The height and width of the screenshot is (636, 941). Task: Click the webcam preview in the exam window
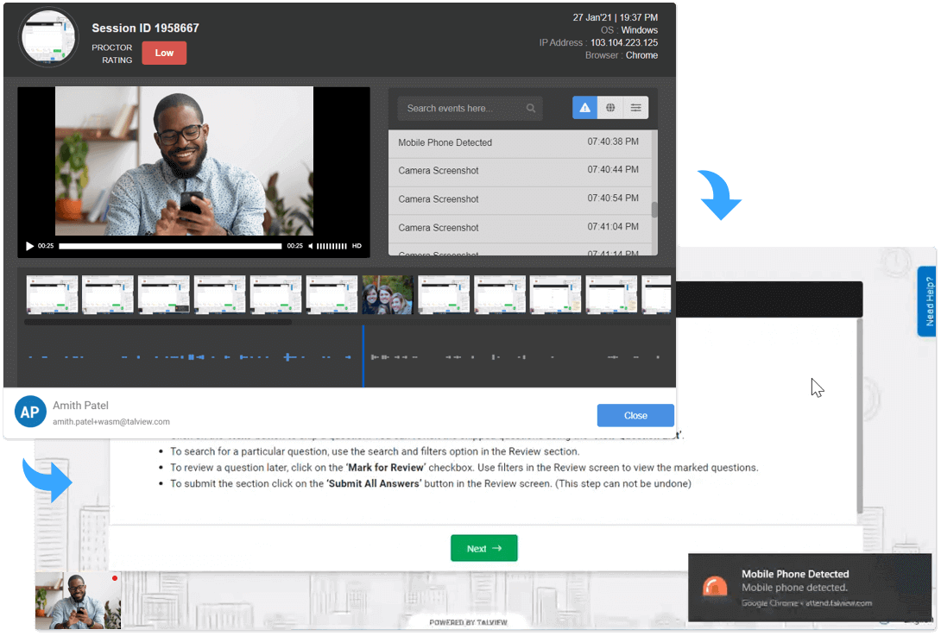coord(78,600)
